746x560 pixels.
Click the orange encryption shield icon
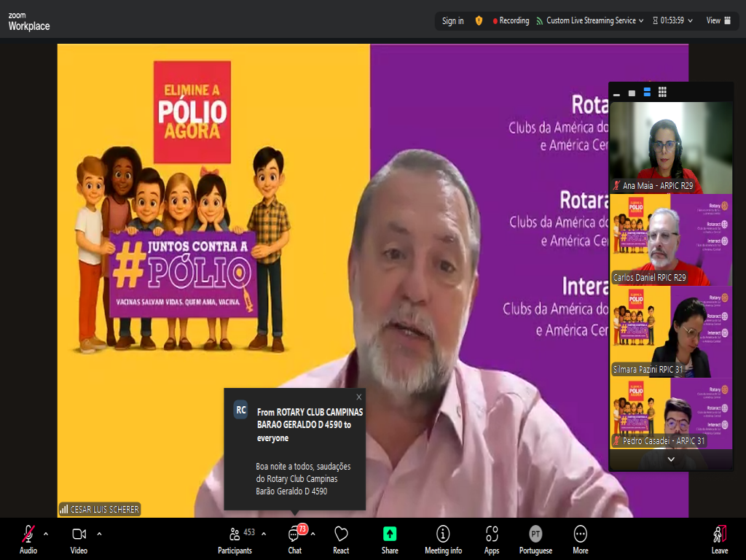point(479,21)
